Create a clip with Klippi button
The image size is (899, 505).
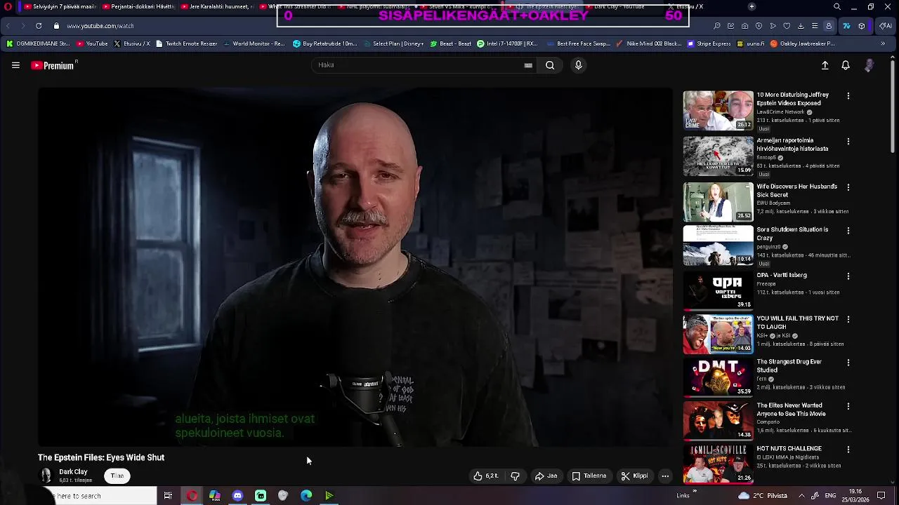point(634,476)
